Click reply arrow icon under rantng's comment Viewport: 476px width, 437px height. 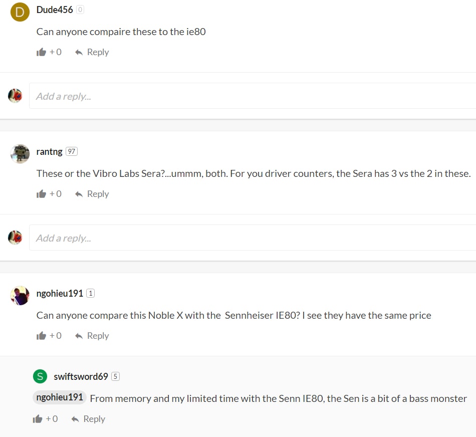pyautogui.click(x=79, y=194)
